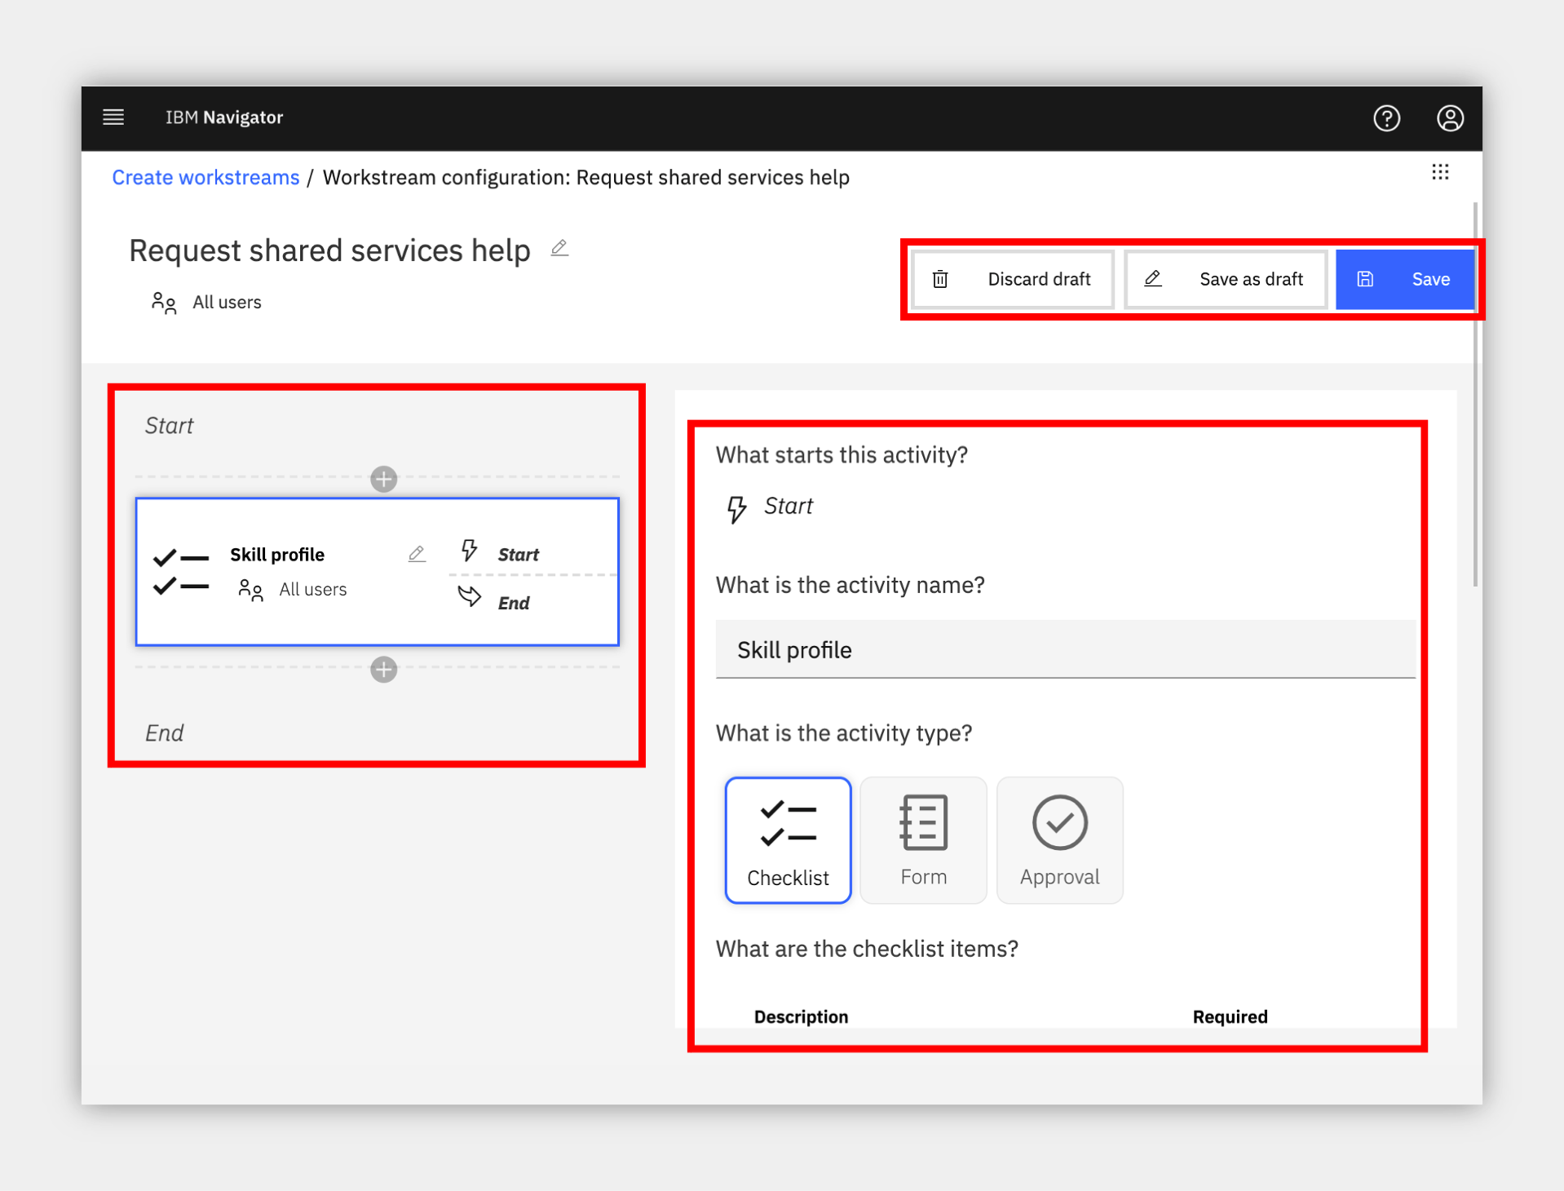Add an activity below Skill profile
The height and width of the screenshot is (1191, 1564).
click(383, 670)
